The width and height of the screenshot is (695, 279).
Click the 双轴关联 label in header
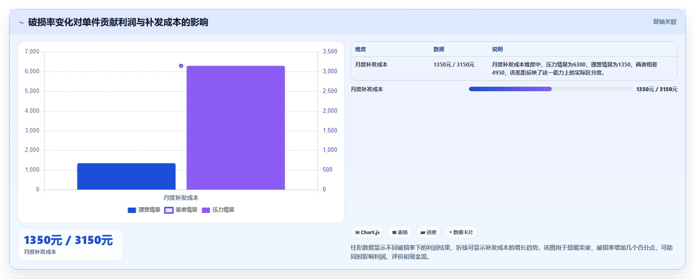665,22
